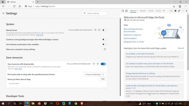The image size is (189, 106).
Task: Open the browser home page
Action: click(x=20, y=6)
